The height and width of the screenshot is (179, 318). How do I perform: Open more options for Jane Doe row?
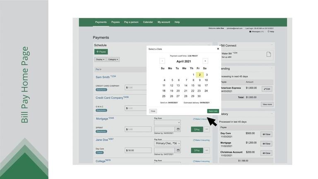pyautogui.click(x=207, y=150)
